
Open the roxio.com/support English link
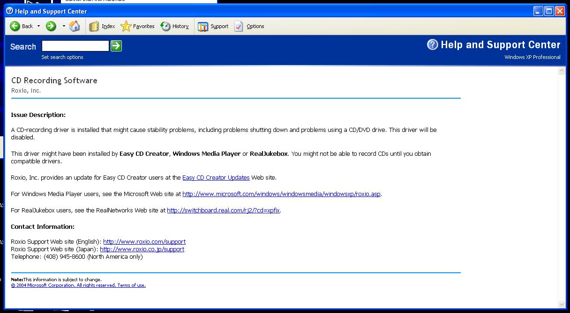tap(144, 242)
